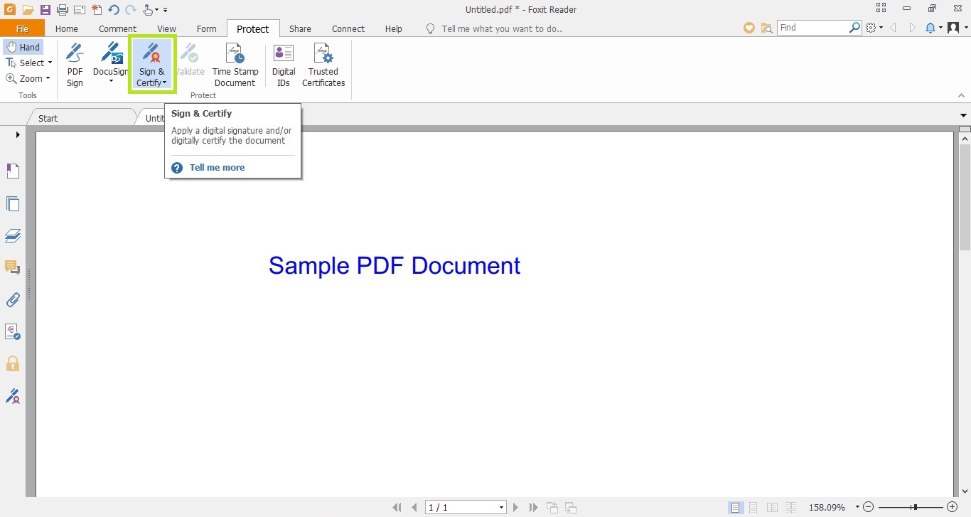Click the Time Stamp Document icon
This screenshot has height=517, width=971.
tap(235, 64)
